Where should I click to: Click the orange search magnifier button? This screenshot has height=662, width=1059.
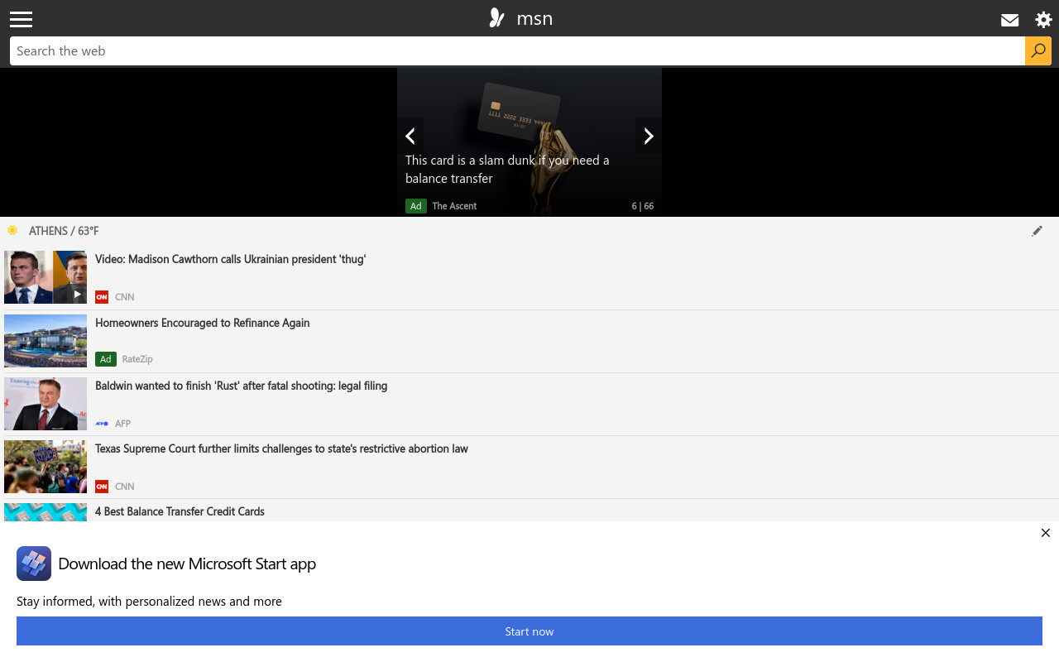[1038, 50]
